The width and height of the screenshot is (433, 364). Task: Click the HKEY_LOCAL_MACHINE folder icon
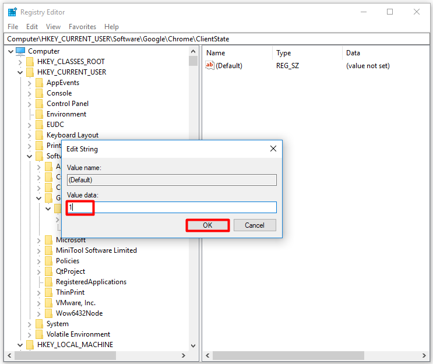[x=30, y=345]
